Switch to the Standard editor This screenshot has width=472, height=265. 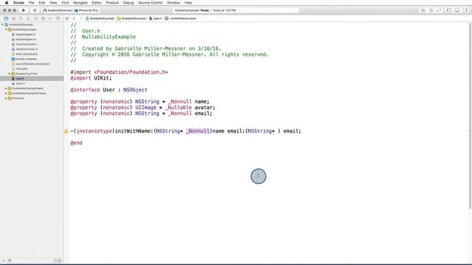(423, 10)
